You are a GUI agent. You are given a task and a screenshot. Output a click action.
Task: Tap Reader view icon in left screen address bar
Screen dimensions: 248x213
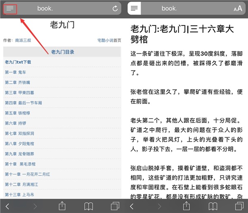click(x=10, y=8)
